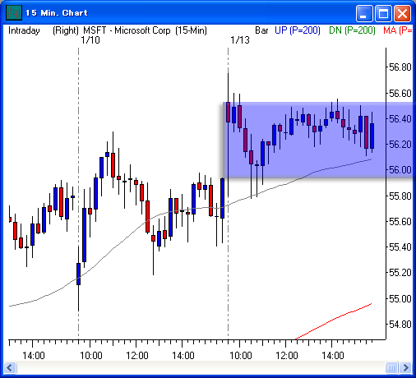Click the left scroll arrow button
Image resolution: width=416 pixels, height=378 pixels.
point(11,367)
